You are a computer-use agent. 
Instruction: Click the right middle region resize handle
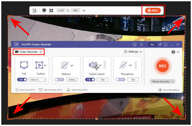point(185,67)
